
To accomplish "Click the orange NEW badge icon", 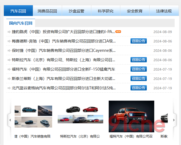I will (118, 32).
